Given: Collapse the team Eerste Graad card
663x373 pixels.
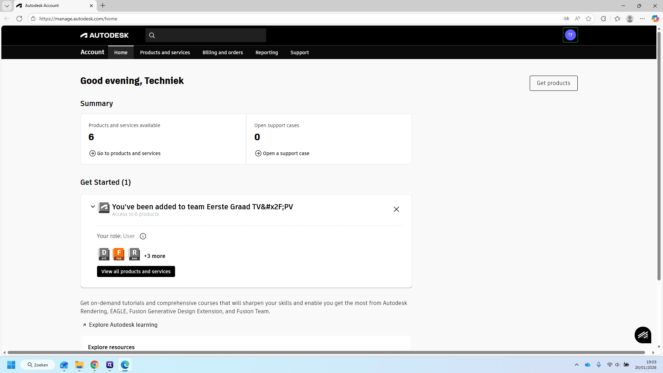Looking at the screenshot, I should pos(93,207).
